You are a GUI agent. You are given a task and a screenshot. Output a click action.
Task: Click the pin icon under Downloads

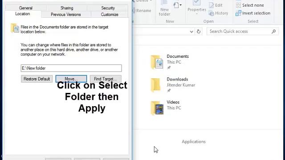click(169, 90)
